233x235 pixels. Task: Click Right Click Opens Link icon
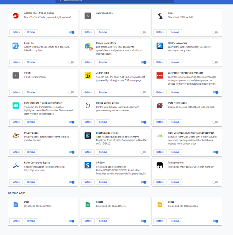pyautogui.click(x=160, y=136)
